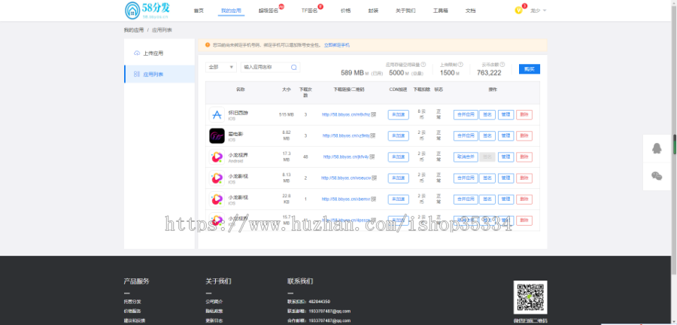This screenshot has width=677, height=325.
Task: Click the 58分发 logo
Action: tap(146, 10)
